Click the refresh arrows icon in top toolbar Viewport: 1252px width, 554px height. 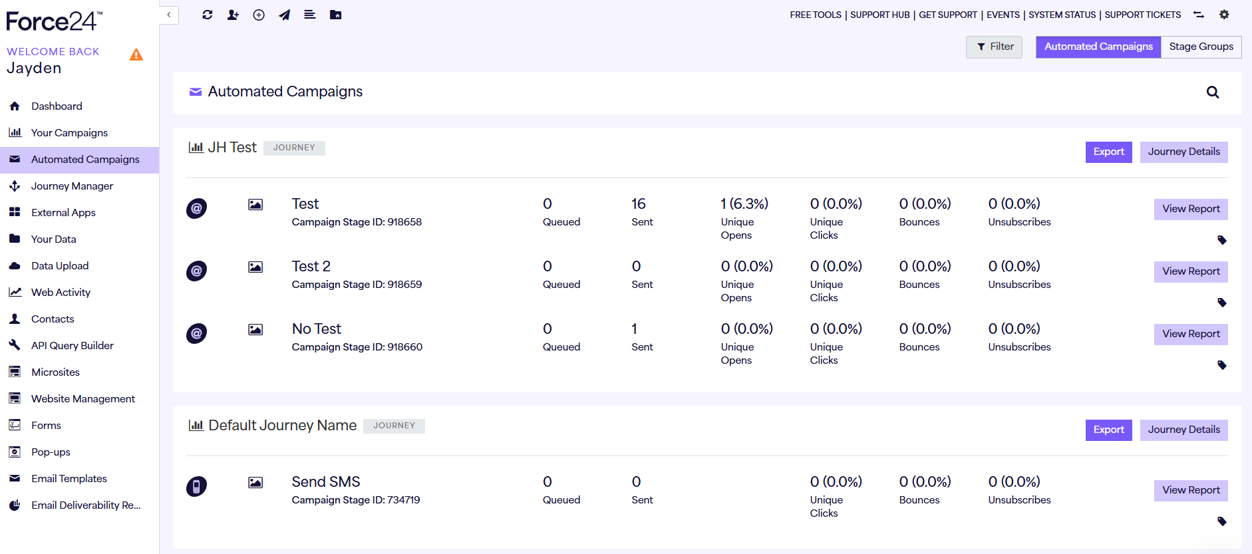[x=208, y=15]
